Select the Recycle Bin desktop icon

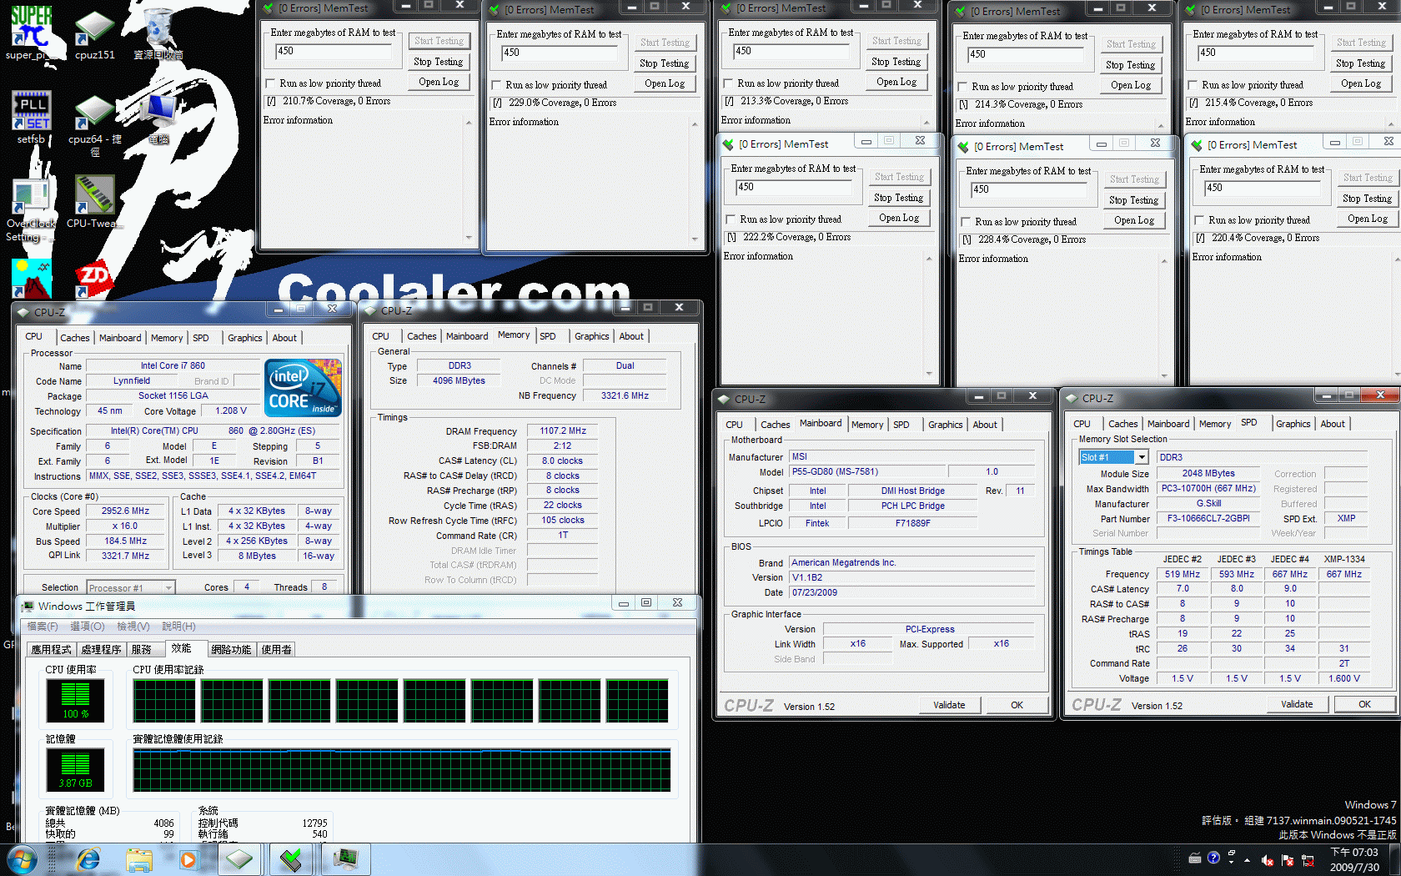point(158,33)
